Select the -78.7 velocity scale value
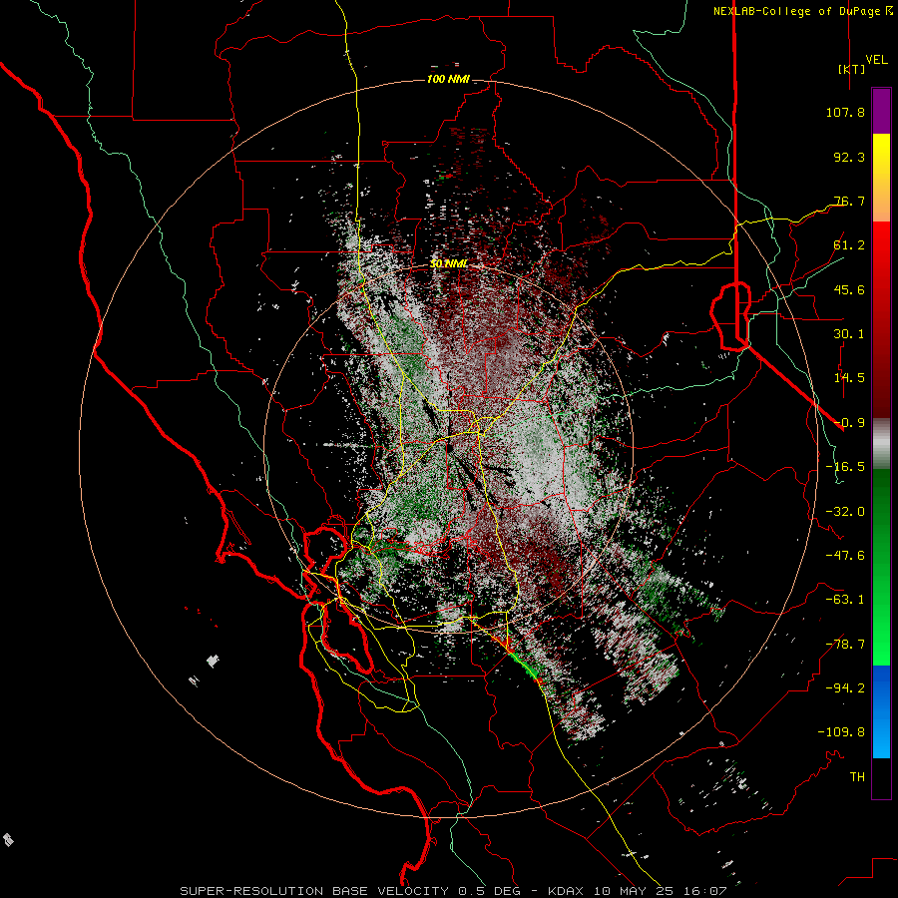The image size is (898, 898). point(845,645)
